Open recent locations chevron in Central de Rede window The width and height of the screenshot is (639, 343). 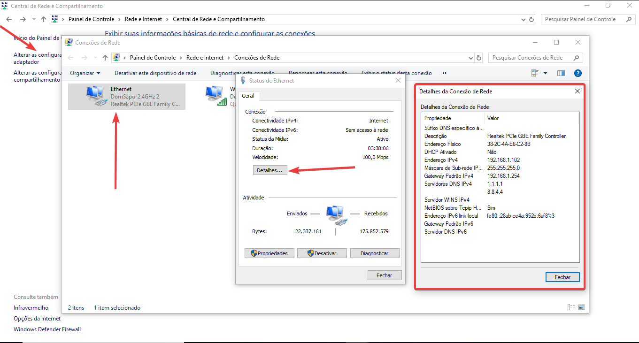pos(34,19)
